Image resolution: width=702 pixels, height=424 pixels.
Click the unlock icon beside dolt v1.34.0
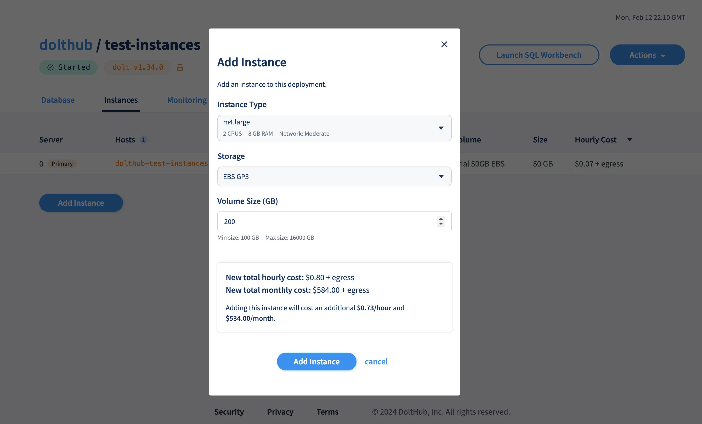180,67
